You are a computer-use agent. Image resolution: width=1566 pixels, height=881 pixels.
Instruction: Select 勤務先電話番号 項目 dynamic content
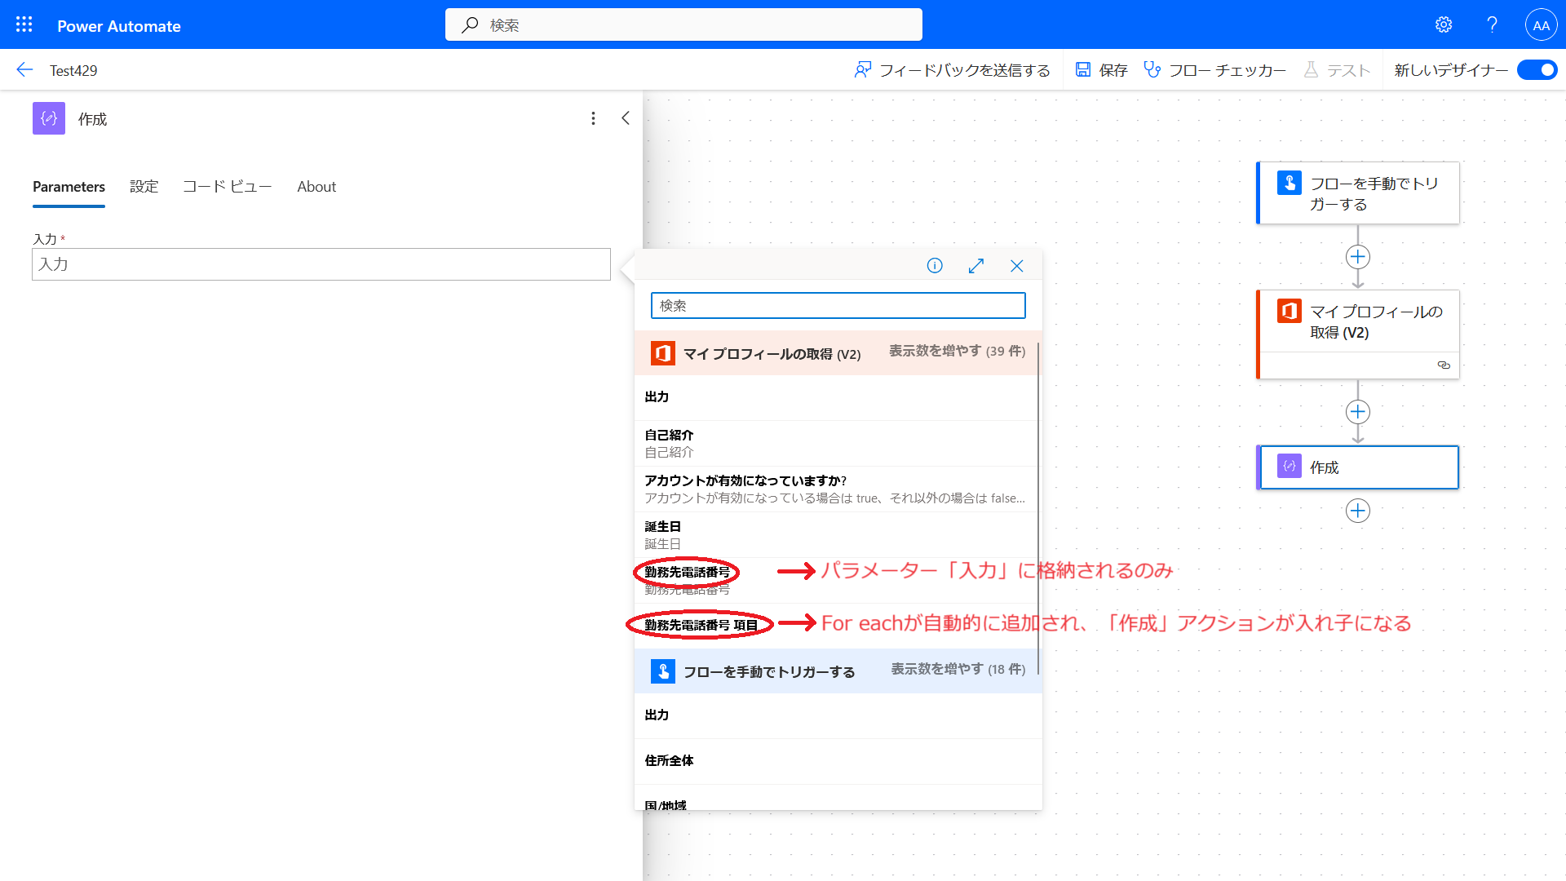701,626
